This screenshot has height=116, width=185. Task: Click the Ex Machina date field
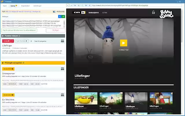pos(12,110)
